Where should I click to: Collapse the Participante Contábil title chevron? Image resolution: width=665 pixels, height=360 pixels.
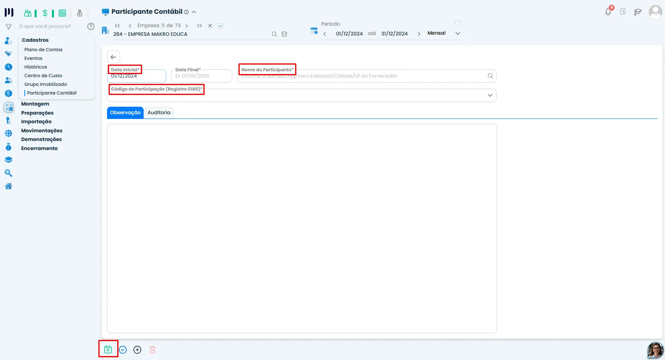point(194,12)
